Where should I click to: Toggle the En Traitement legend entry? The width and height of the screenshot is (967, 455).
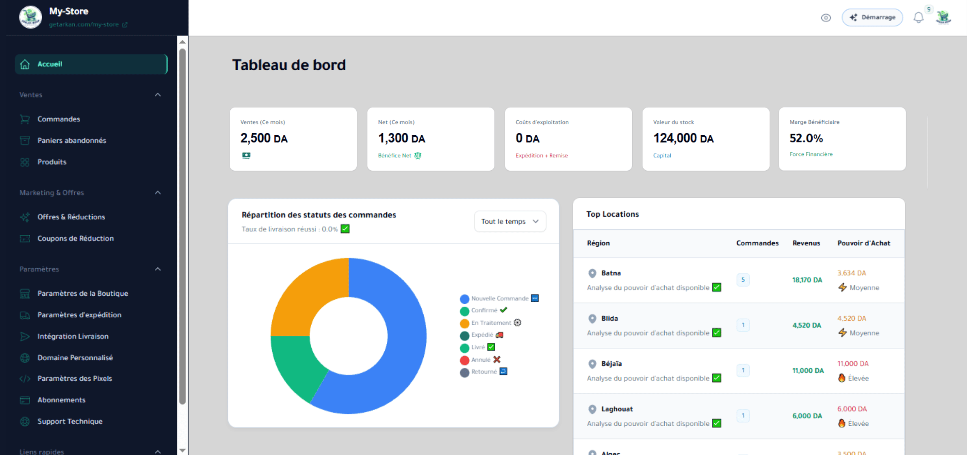coord(490,323)
